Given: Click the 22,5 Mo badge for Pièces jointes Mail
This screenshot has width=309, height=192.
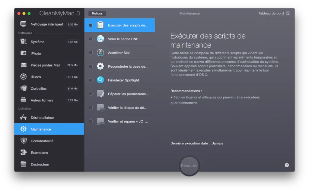Looking at the screenshot, I should pos(72,65).
